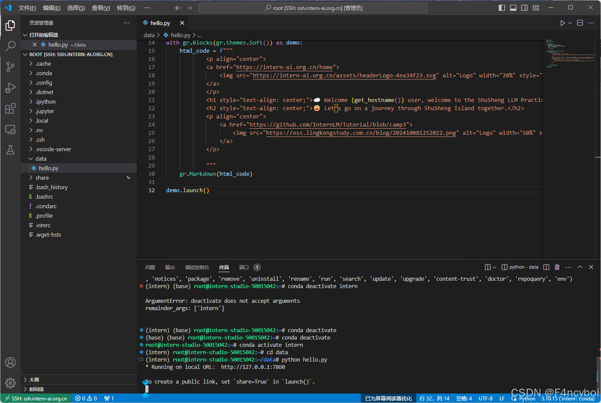Run hello.py with the play button
601x403 pixels.
[x=563, y=22]
